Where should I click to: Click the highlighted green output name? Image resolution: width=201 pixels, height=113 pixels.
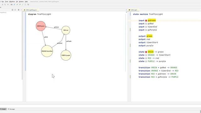(x=149, y=36)
